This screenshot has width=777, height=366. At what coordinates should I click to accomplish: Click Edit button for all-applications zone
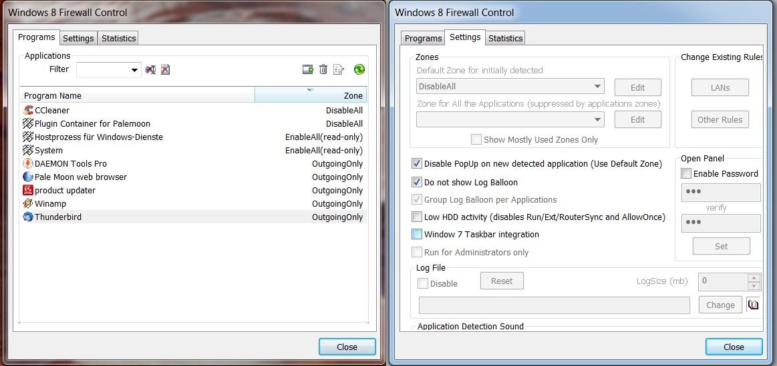click(638, 120)
